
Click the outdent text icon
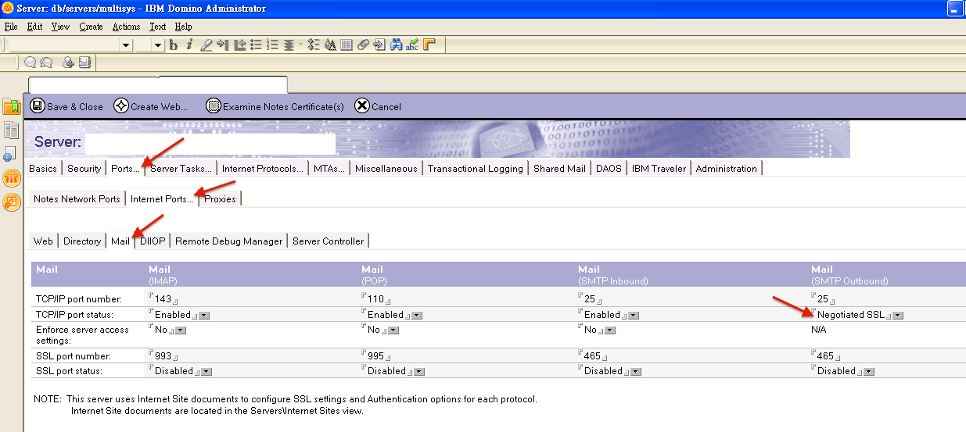pos(239,45)
